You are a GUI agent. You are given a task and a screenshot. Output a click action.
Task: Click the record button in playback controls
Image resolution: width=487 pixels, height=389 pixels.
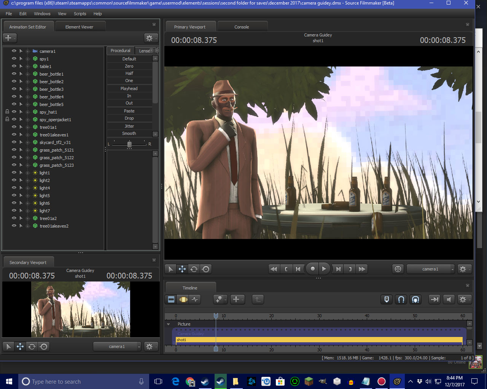[x=312, y=269]
